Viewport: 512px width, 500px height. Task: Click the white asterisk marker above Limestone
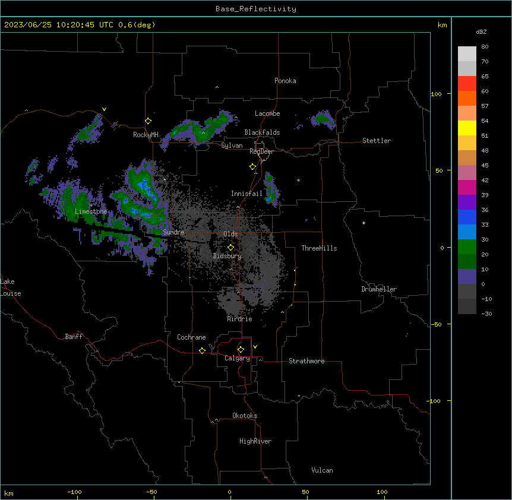point(91,205)
